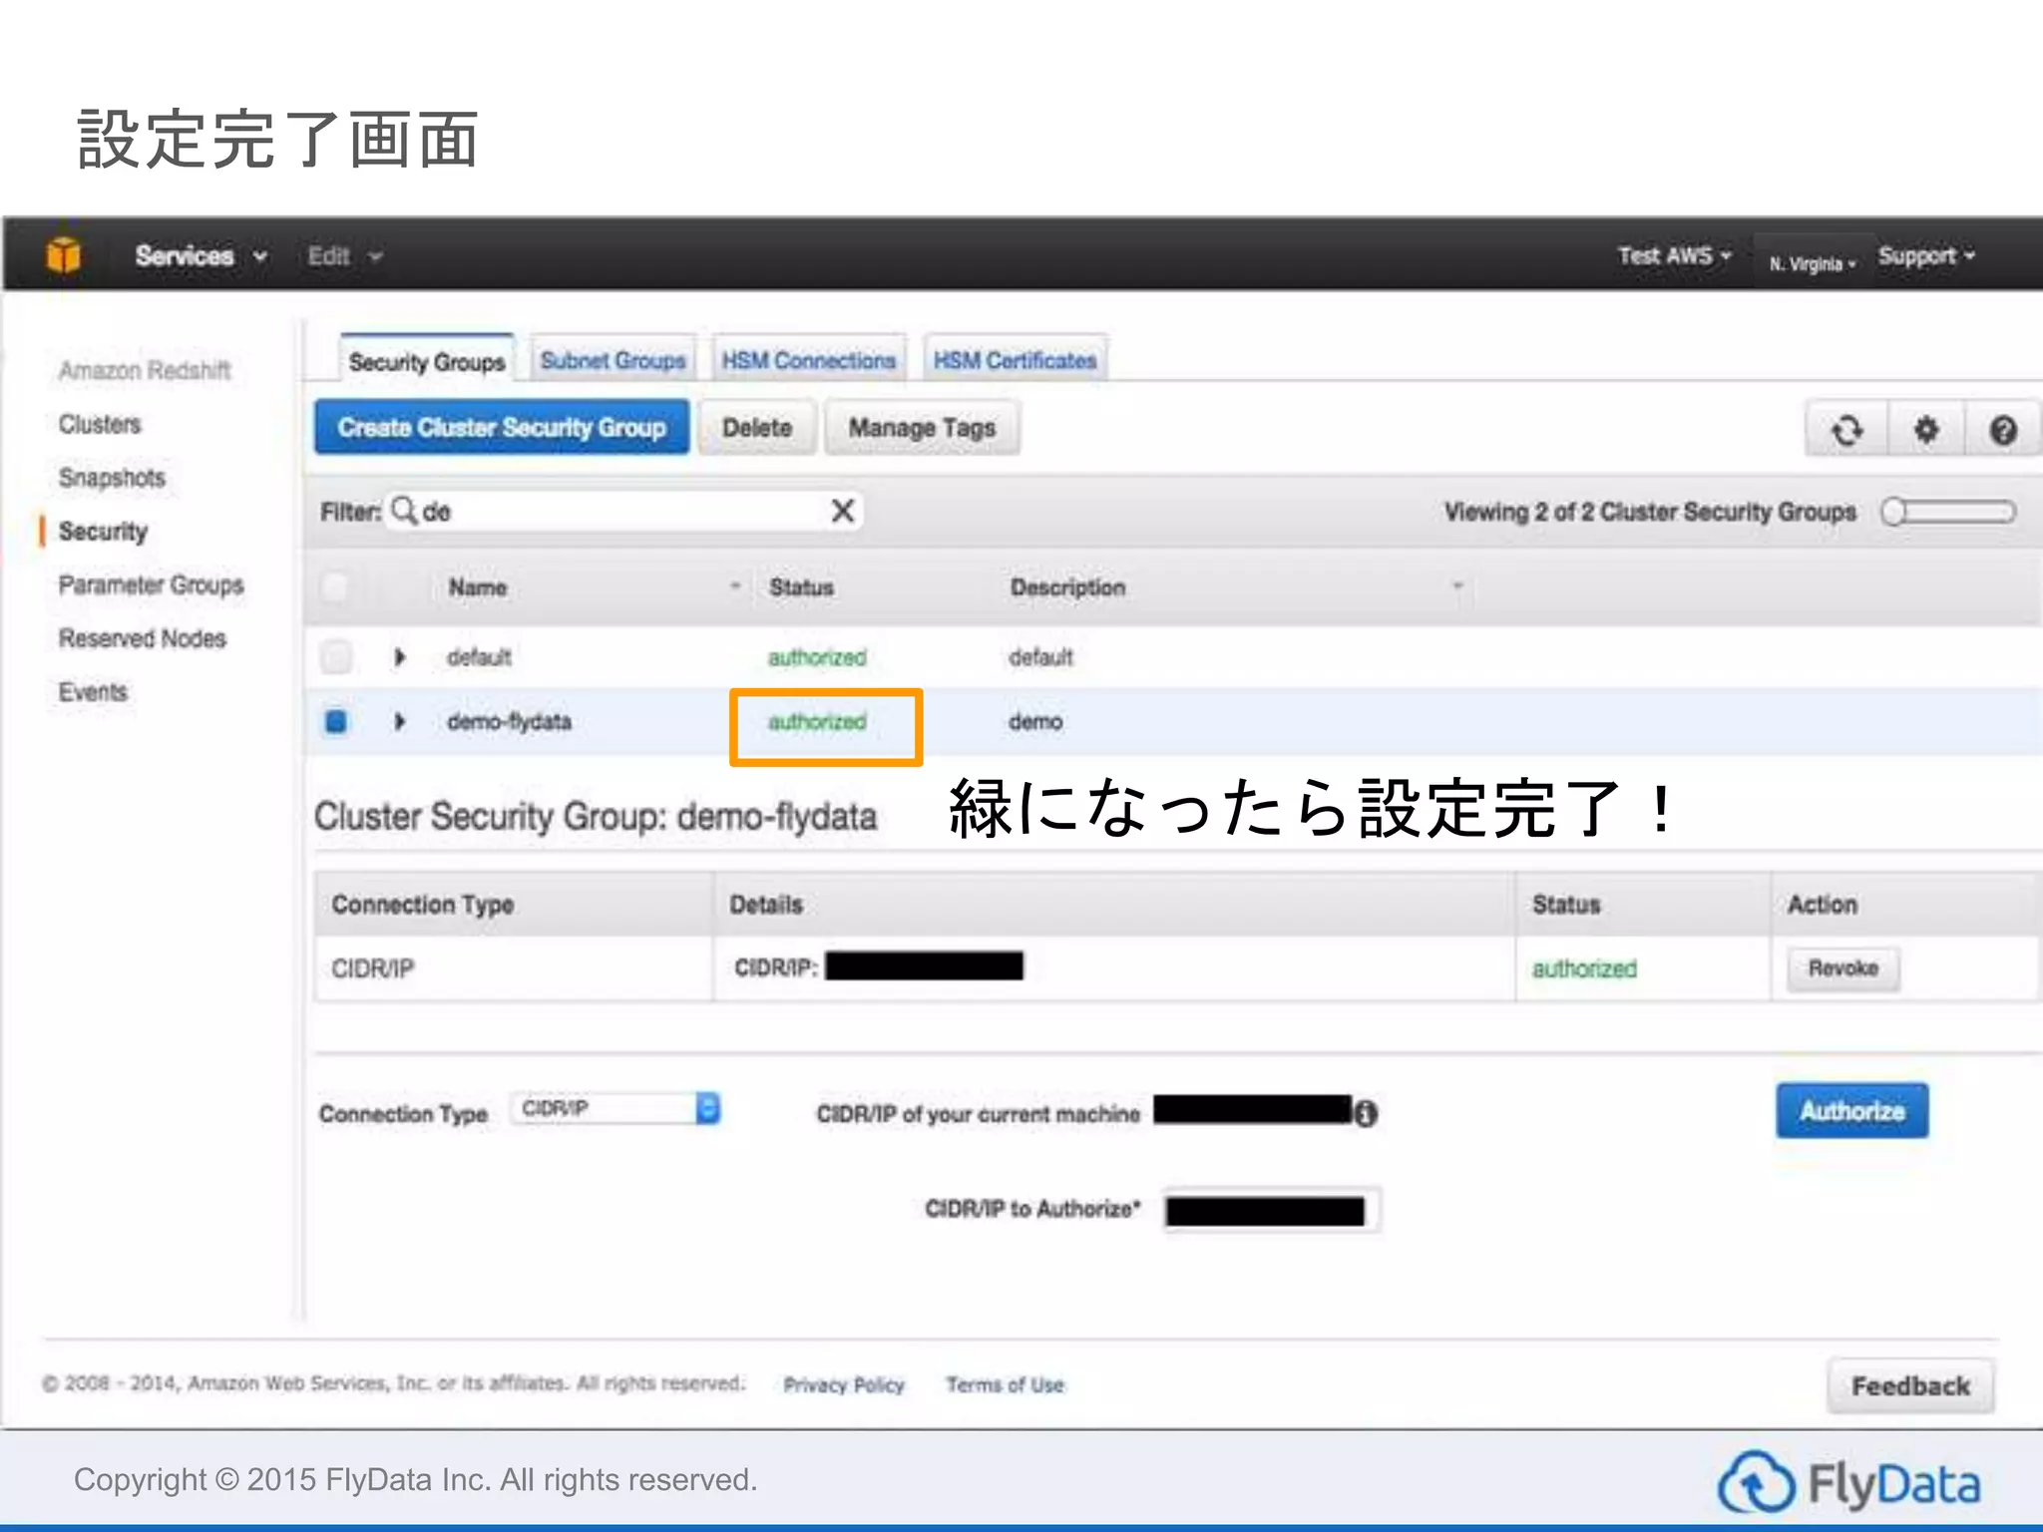The image size is (2043, 1532).
Task: Clear the filter with the X icon
Action: click(x=843, y=511)
